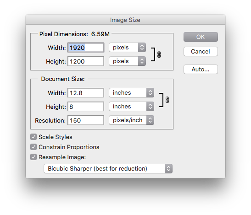Viewport: 251px width, 215px height.
Task: Disable Constrain Proportions checkbox
Action: [x=33, y=147]
